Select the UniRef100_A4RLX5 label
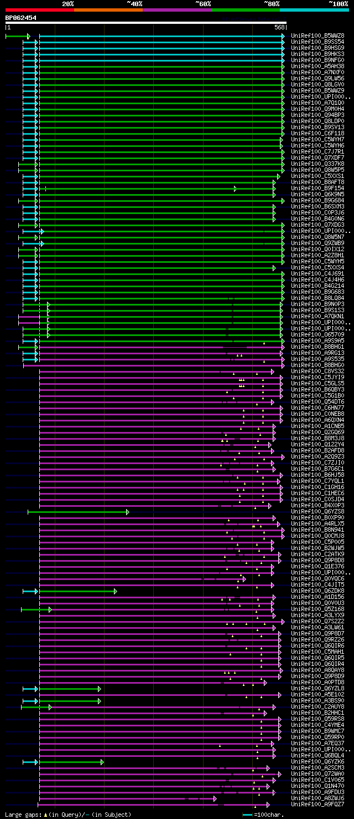This screenshot has height=819, width=354. click(x=317, y=523)
